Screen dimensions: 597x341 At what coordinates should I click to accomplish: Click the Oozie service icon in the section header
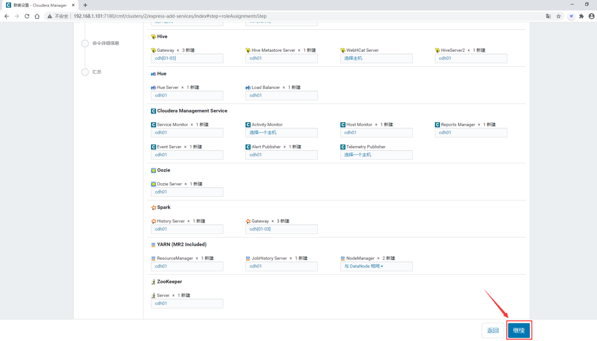(153, 170)
